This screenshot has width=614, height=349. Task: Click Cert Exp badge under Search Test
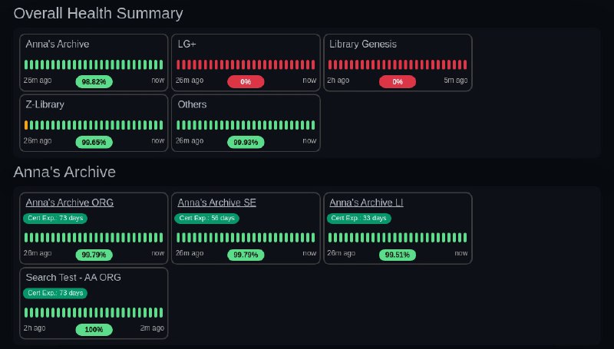(x=55, y=293)
